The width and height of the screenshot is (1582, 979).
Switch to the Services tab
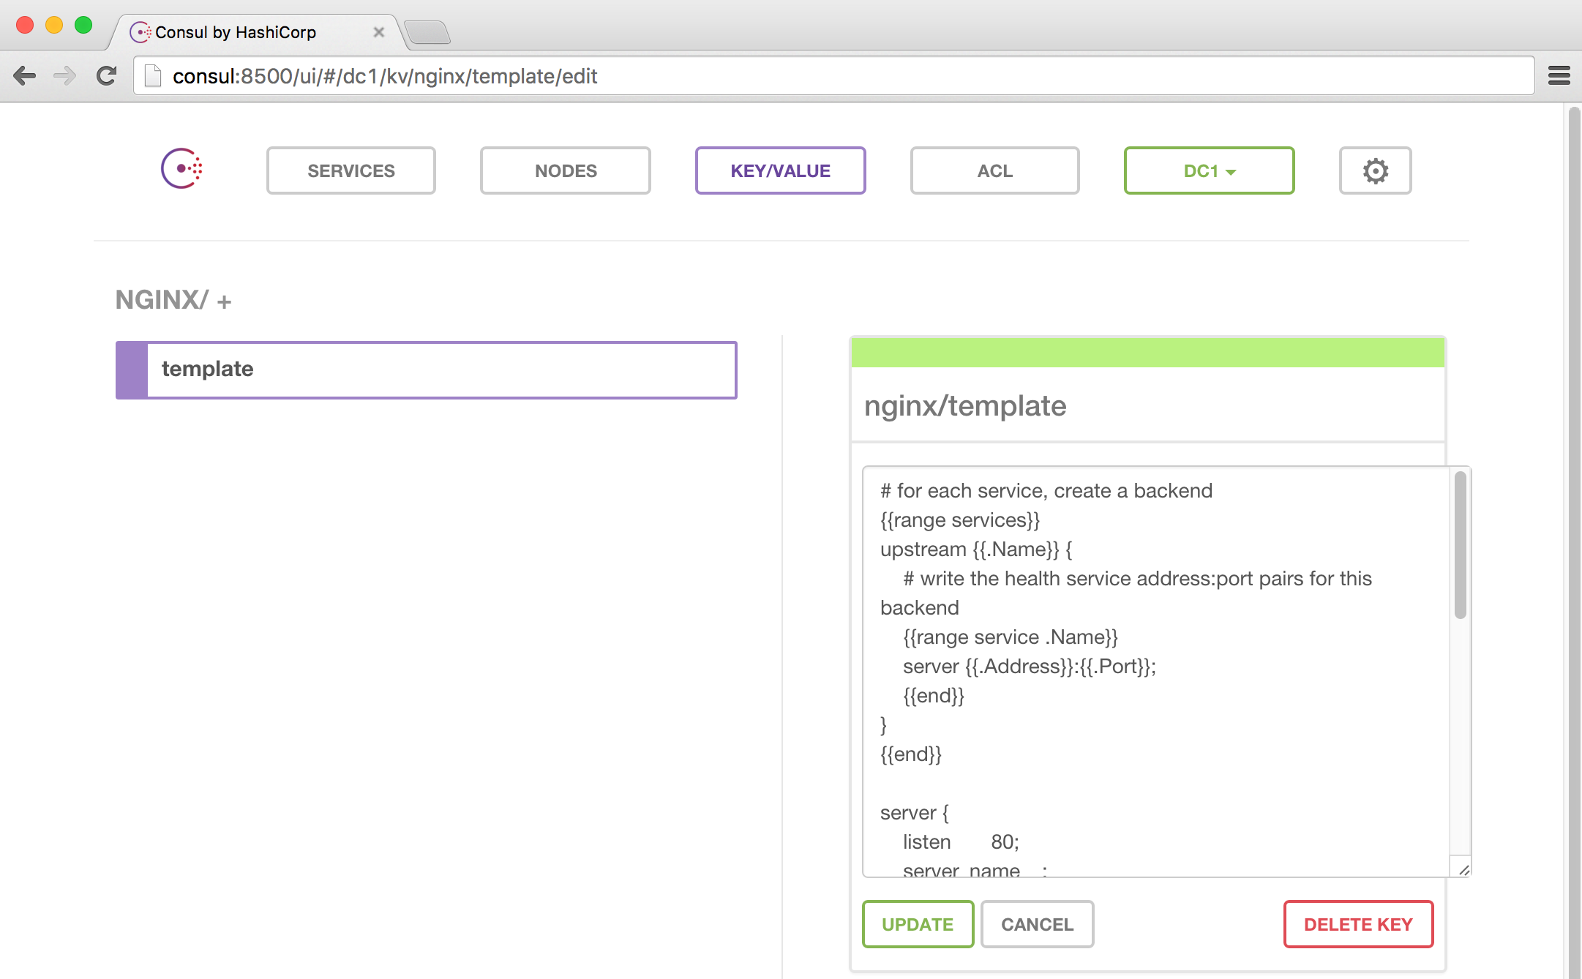tap(351, 170)
